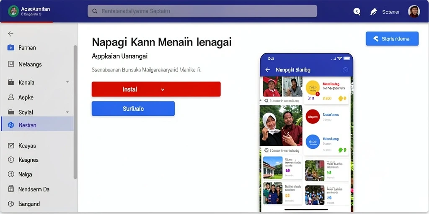Click the yellow circle badge in phone
The height and width of the screenshot is (214, 429).
313,88
